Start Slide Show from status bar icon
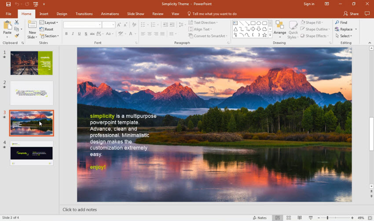The image size is (374, 221). (x=311, y=217)
